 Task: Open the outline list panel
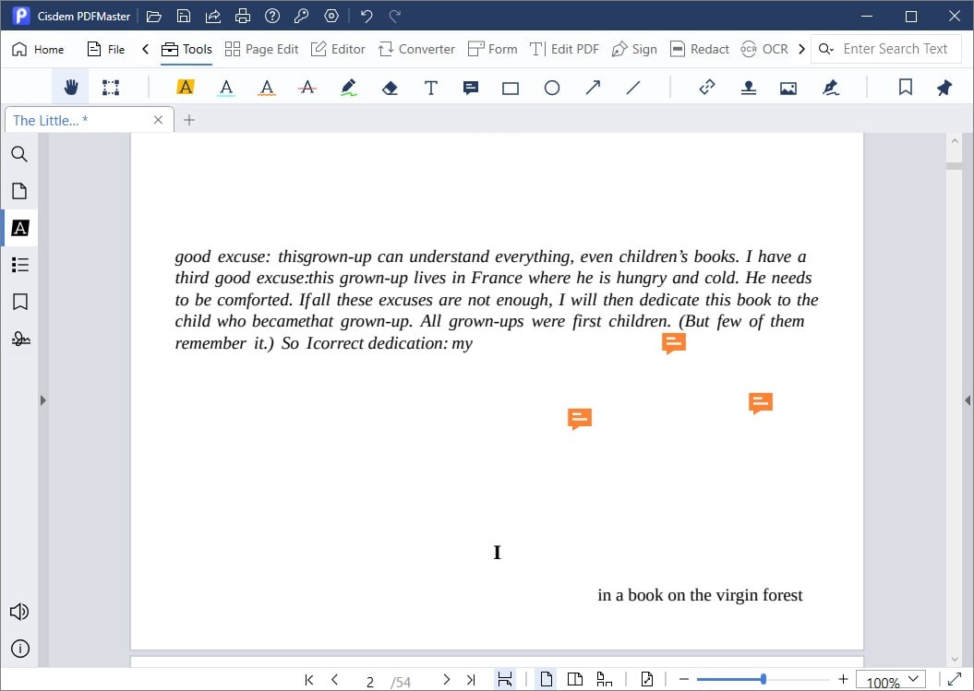coord(20,265)
